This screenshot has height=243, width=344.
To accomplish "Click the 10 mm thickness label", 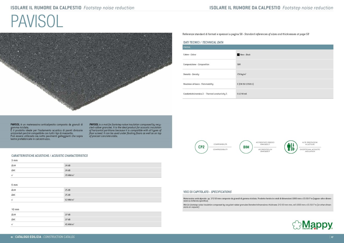I will pyautogui.click(x=15, y=209).
